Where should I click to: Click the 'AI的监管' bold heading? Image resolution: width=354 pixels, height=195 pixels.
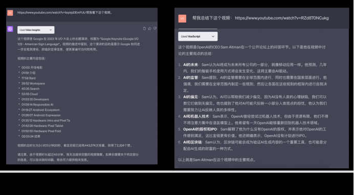[x=190, y=78]
